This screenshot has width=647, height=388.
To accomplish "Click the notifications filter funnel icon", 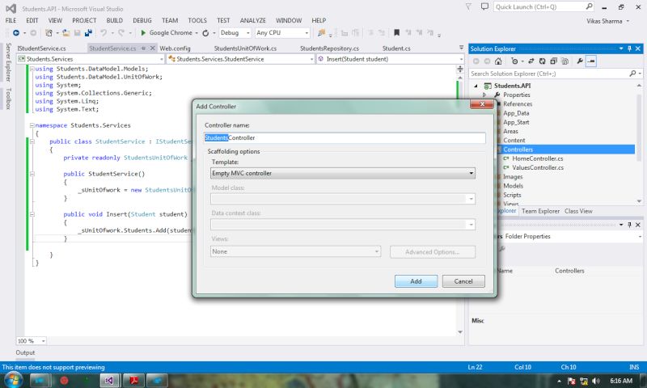I will click(x=468, y=6).
